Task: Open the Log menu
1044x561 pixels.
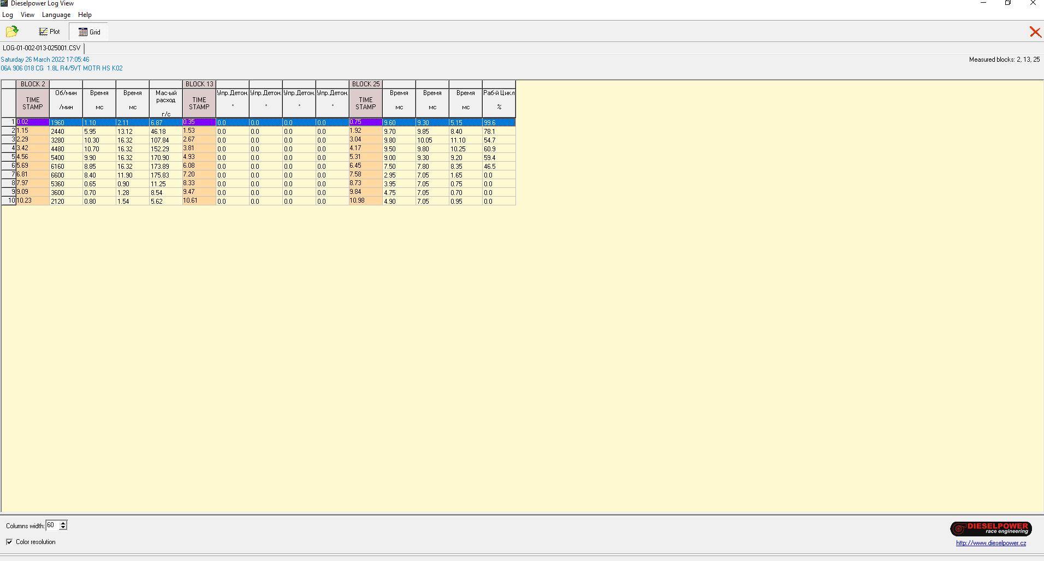Action: (x=8, y=15)
